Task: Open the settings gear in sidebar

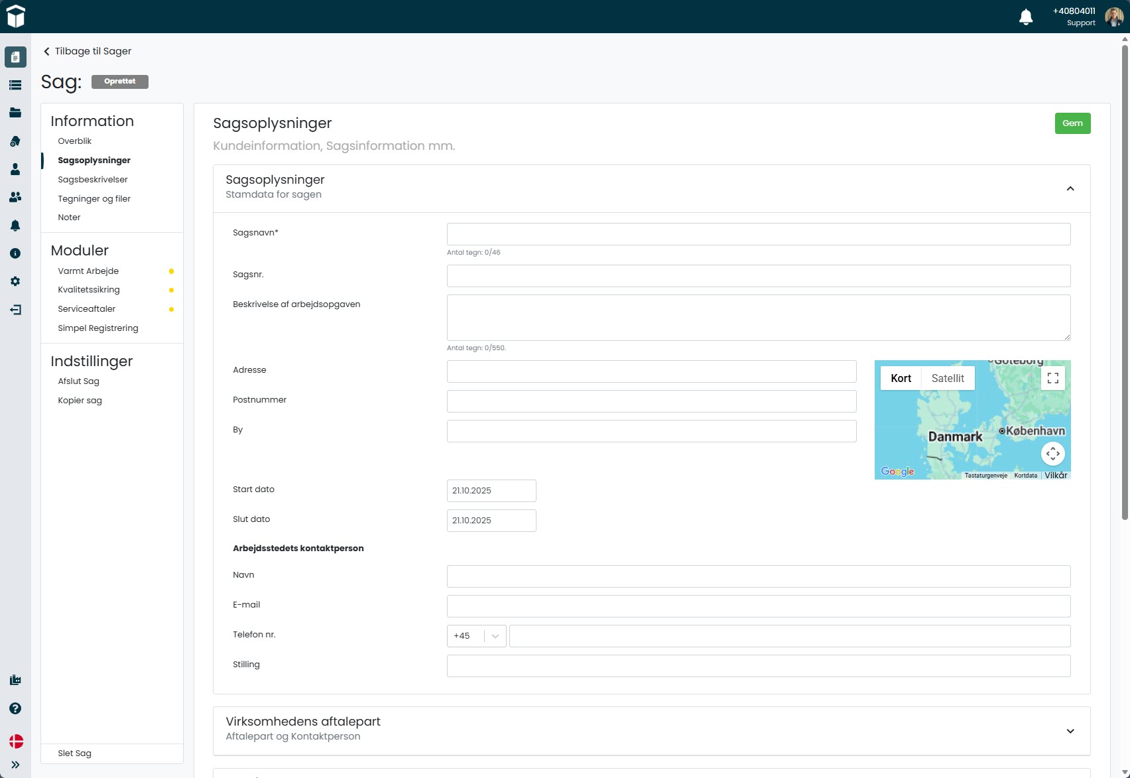Action: point(15,281)
